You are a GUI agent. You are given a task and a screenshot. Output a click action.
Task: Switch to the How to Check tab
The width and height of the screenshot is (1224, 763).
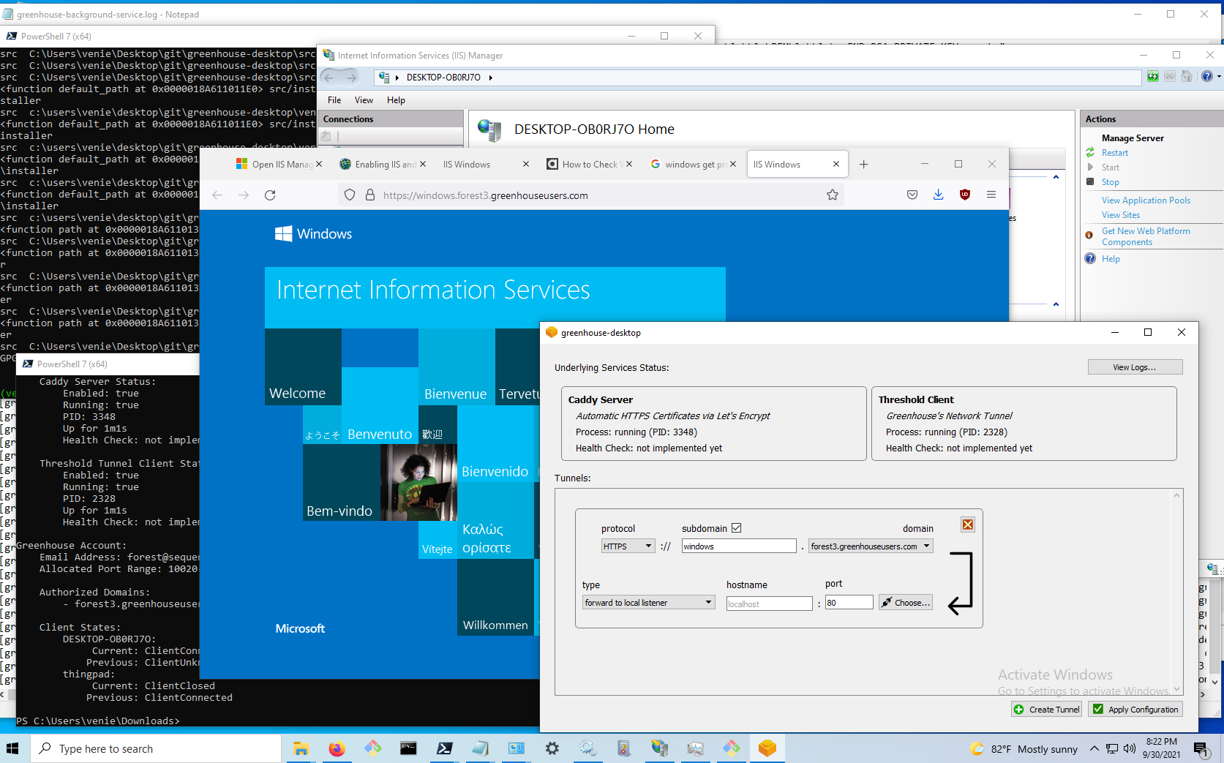point(589,165)
